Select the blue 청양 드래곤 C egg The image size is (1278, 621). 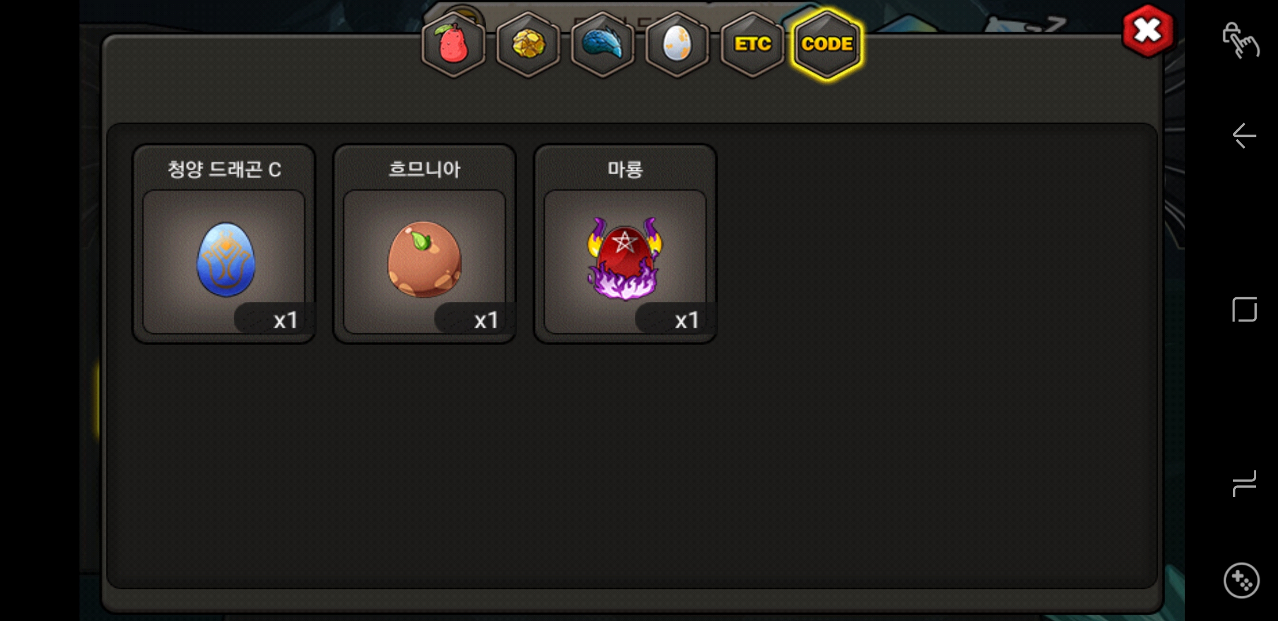coord(226,259)
